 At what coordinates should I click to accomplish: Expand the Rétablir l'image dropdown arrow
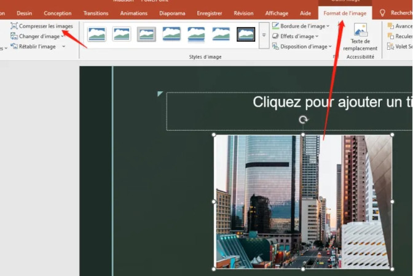click(x=63, y=47)
